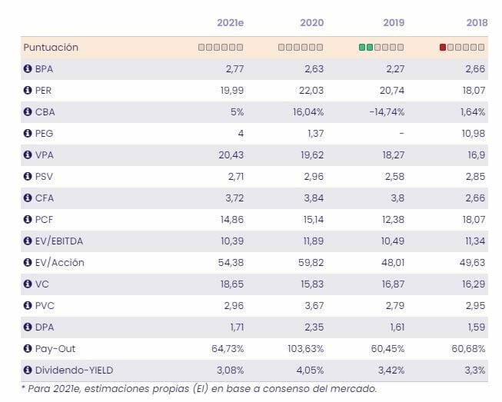Click the info icon beside PCF

click(28, 220)
